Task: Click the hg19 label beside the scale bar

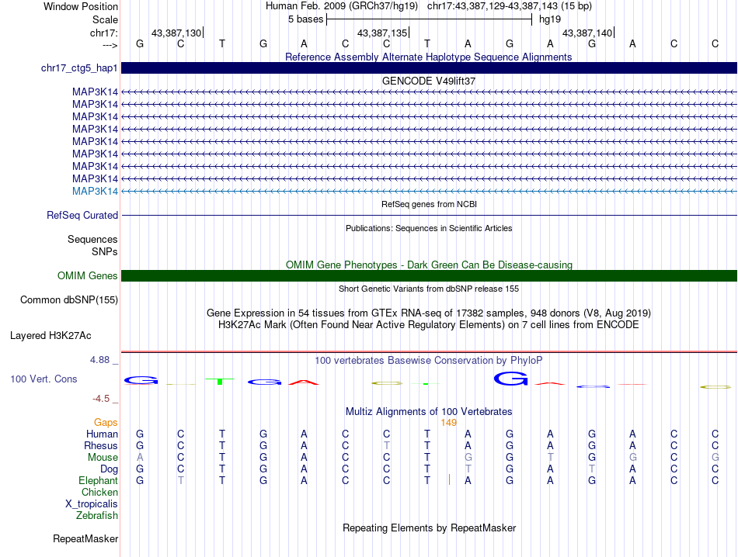Action: (550, 19)
